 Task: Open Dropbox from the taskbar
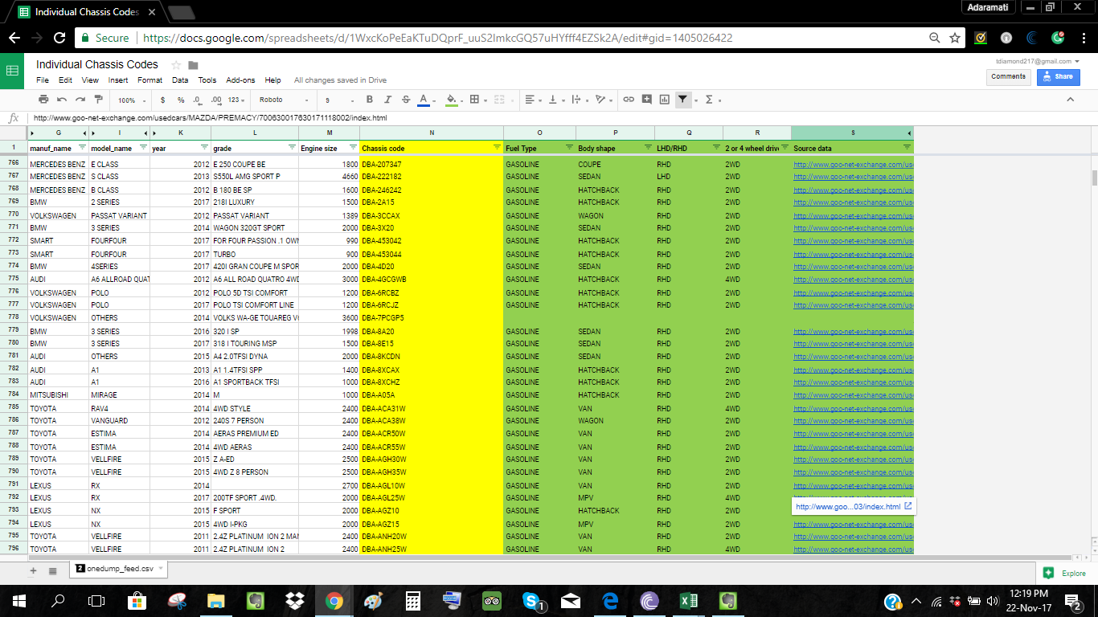[x=295, y=600]
